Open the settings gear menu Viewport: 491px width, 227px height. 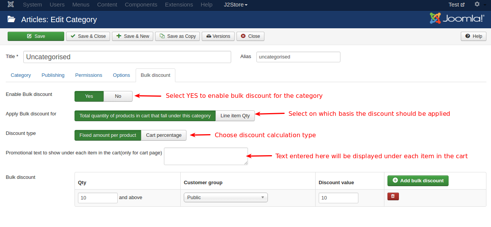[477, 5]
